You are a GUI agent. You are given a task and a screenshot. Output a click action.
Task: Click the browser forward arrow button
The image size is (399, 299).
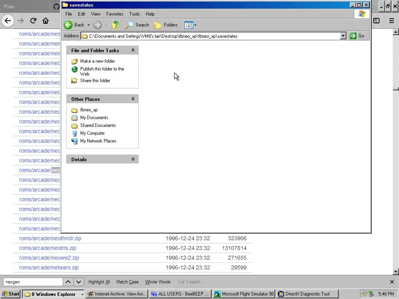[21, 21]
